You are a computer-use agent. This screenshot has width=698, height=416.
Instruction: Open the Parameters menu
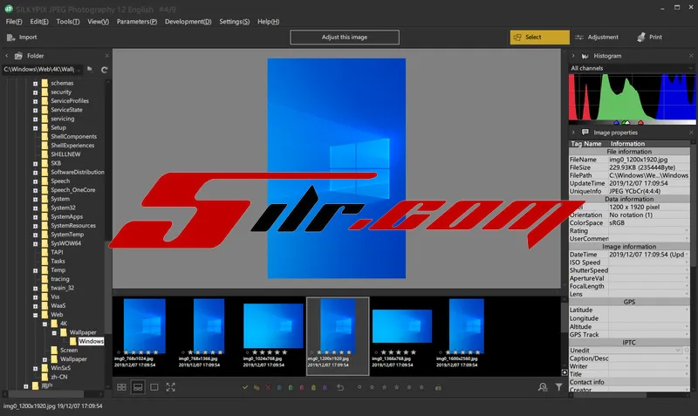136,21
